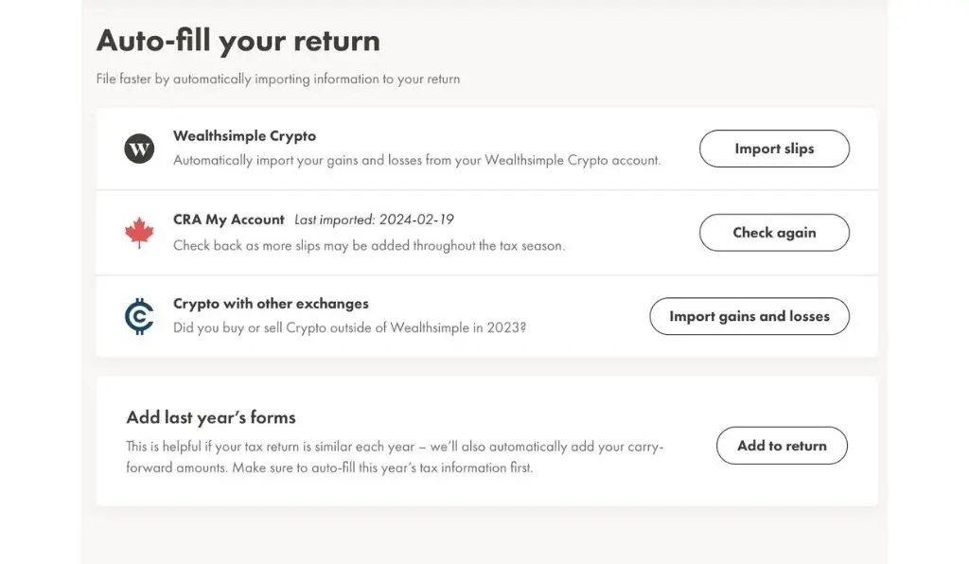Click the Wealthsimple Crypto gains and losses description
The height and width of the screenshot is (564, 969).
coord(416,161)
